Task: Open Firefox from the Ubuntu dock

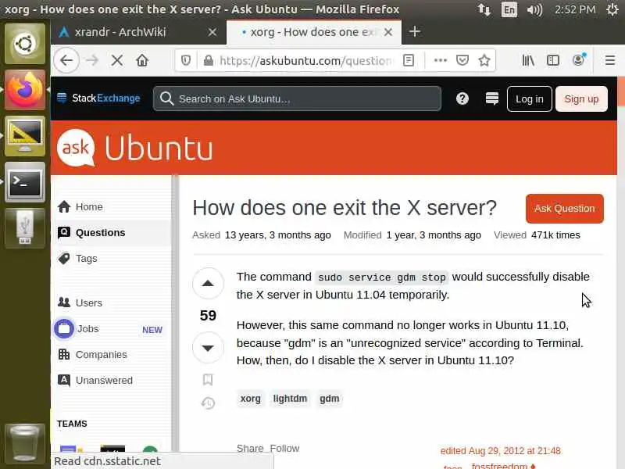Action: pos(25,90)
